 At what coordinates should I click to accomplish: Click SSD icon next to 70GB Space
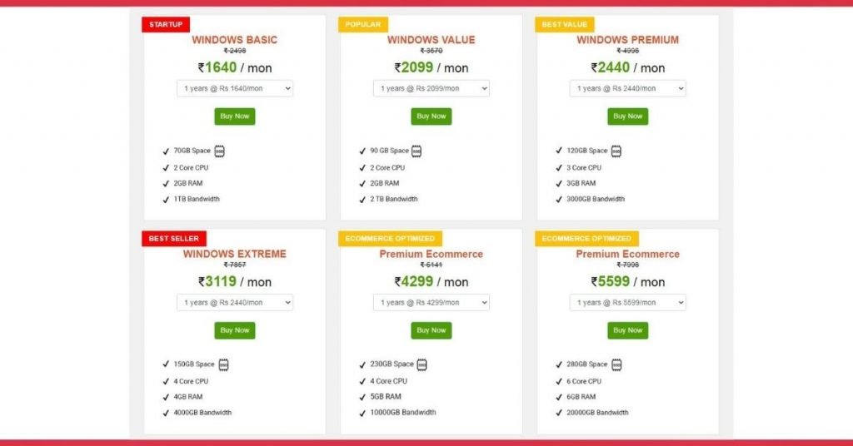(219, 151)
